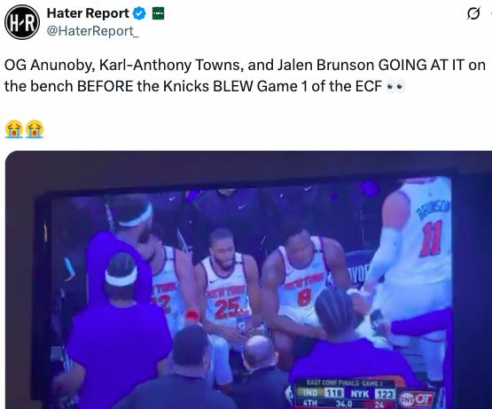The image size is (492, 409).
Task: Click the Brunson number 11 jersey in video
Action: click(x=433, y=238)
